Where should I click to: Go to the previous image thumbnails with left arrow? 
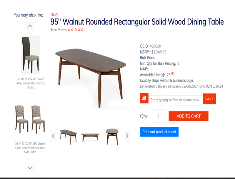[x=53, y=136]
